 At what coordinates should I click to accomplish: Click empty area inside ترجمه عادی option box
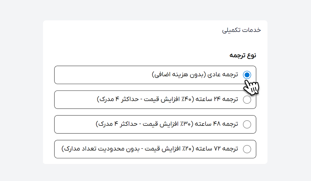104,75
